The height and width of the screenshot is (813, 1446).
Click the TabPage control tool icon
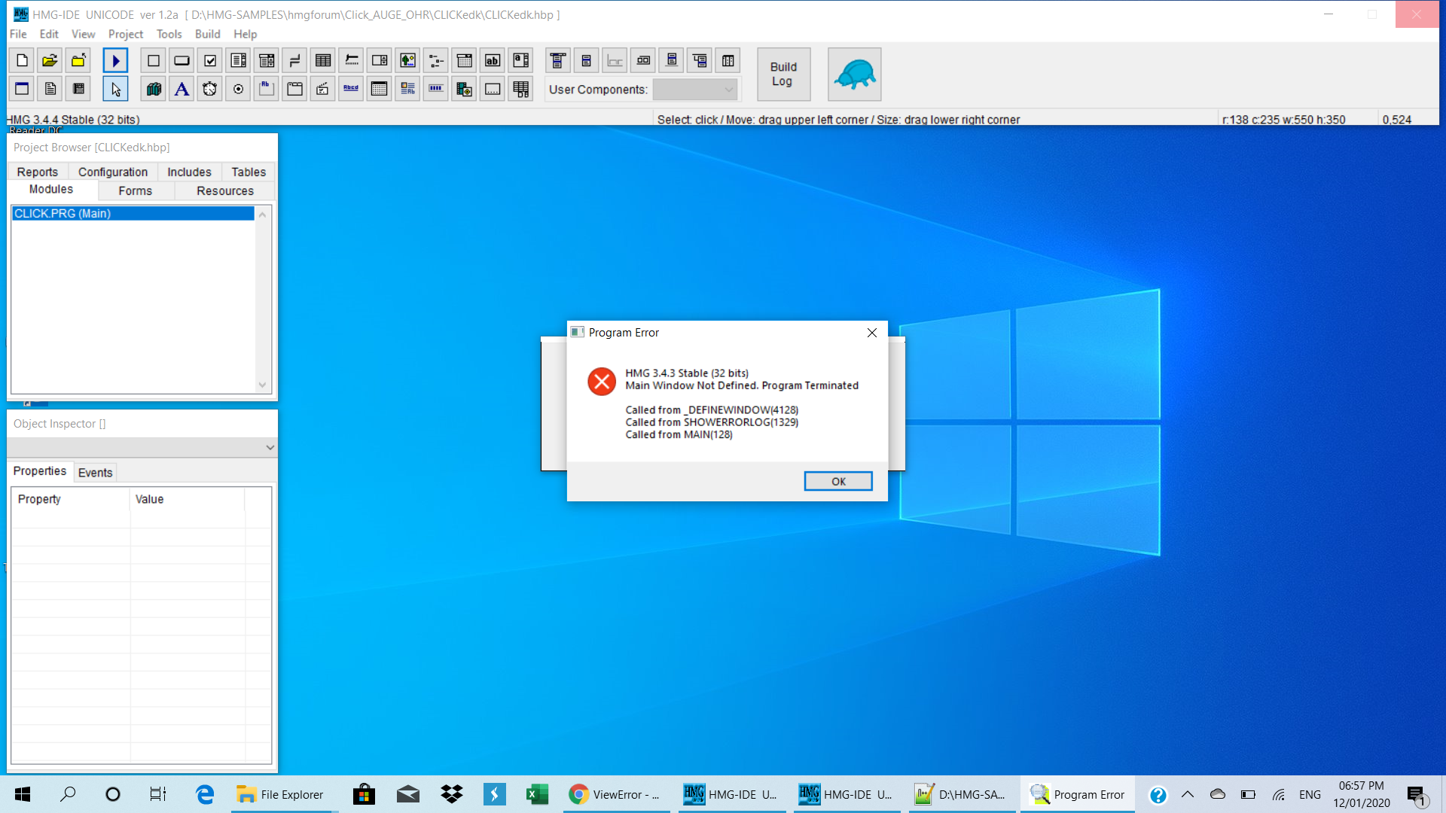point(295,90)
